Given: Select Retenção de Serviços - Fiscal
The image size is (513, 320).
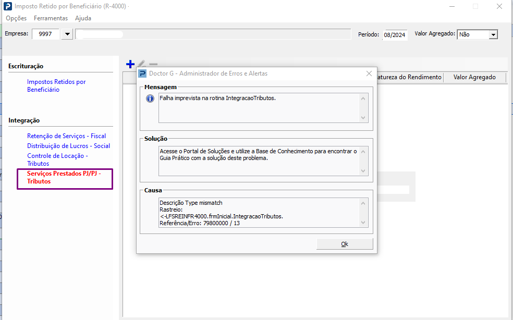Looking at the screenshot, I should click(x=66, y=136).
